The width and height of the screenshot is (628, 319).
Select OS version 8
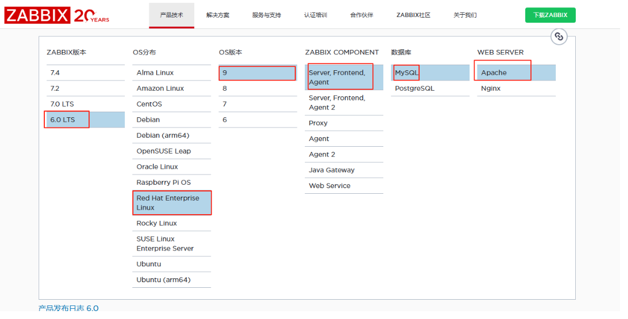(x=258, y=88)
